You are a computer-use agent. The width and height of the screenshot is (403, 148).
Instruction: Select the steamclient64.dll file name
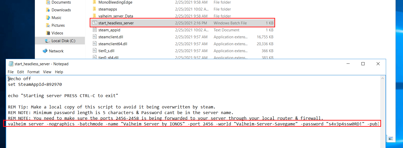[113, 44]
